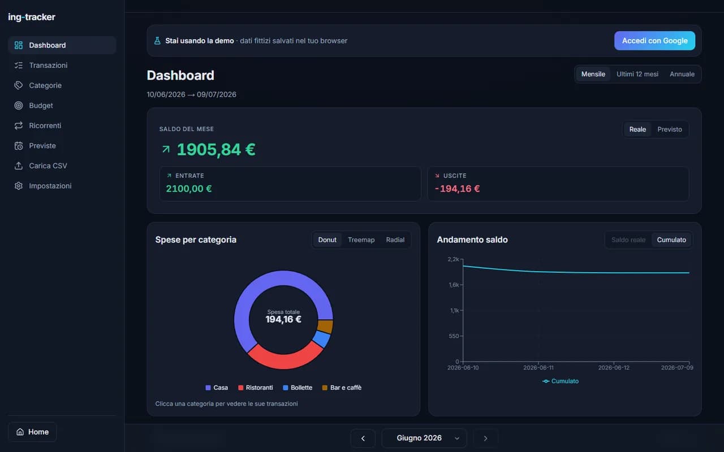Select the Mensile period view

tap(593, 74)
